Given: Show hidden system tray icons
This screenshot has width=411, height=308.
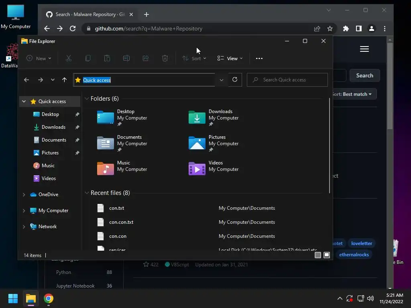Looking at the screenshot, I should point(340,298).
